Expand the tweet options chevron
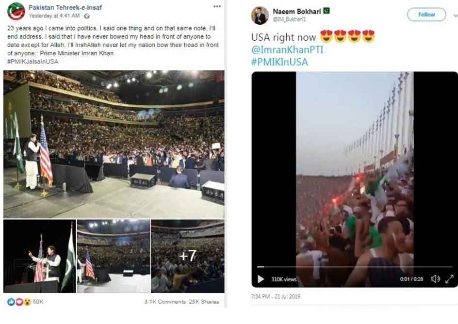 coord(455,15)
